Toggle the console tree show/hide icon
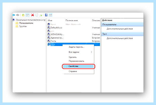156x105 pixels. (x=27, y=15)
